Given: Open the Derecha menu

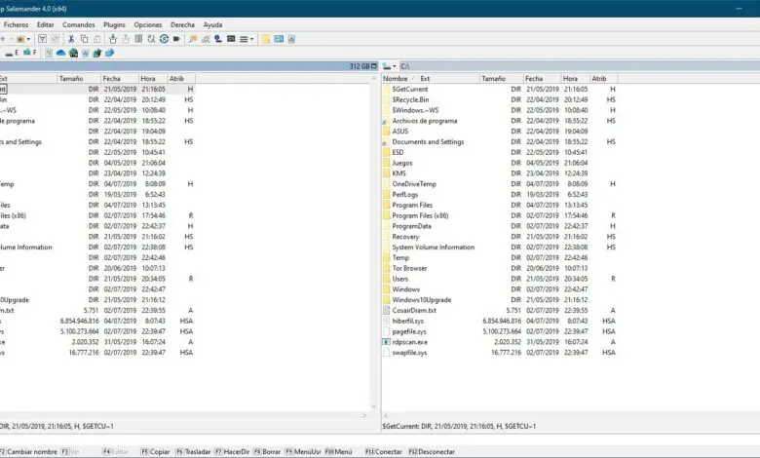Looking at the screenshot, I should [x=182, y=24].
